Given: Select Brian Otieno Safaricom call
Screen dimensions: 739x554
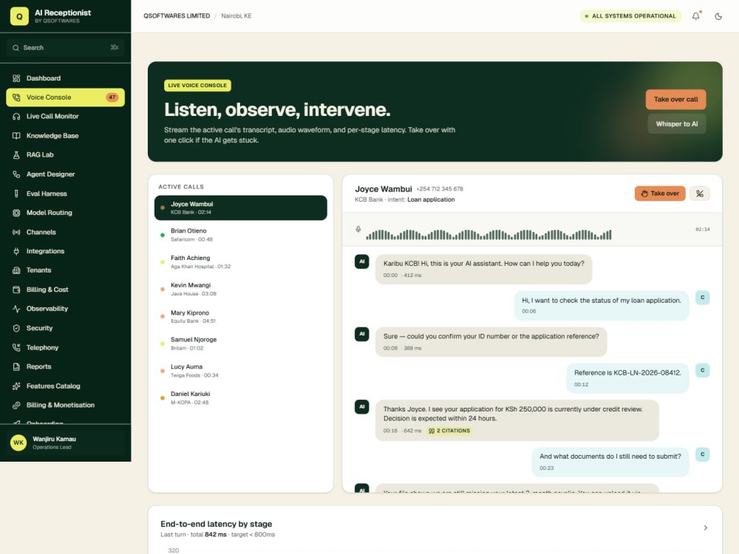Looking at the screenshot, I should point(241,235).
